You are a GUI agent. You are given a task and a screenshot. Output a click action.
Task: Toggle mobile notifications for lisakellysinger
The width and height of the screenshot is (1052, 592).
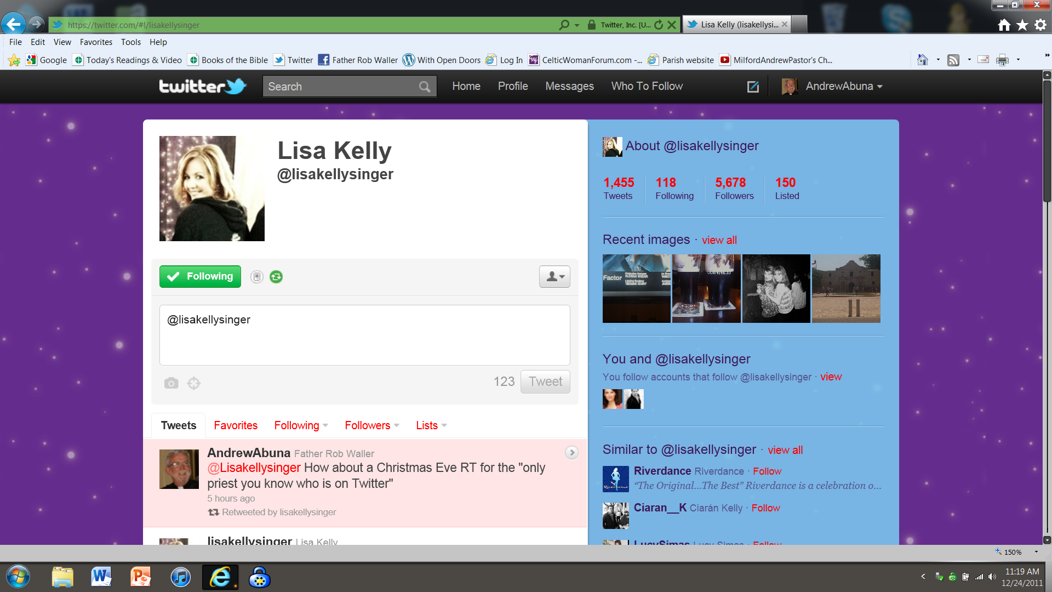tap(256, 277)
